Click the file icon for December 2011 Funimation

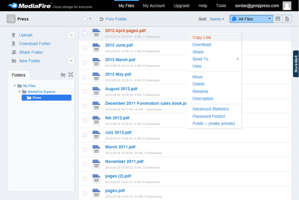point(96,106)
